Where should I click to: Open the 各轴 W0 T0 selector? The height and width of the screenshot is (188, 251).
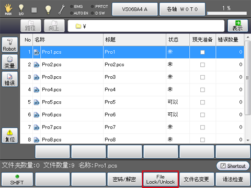(x=182, y=9)
